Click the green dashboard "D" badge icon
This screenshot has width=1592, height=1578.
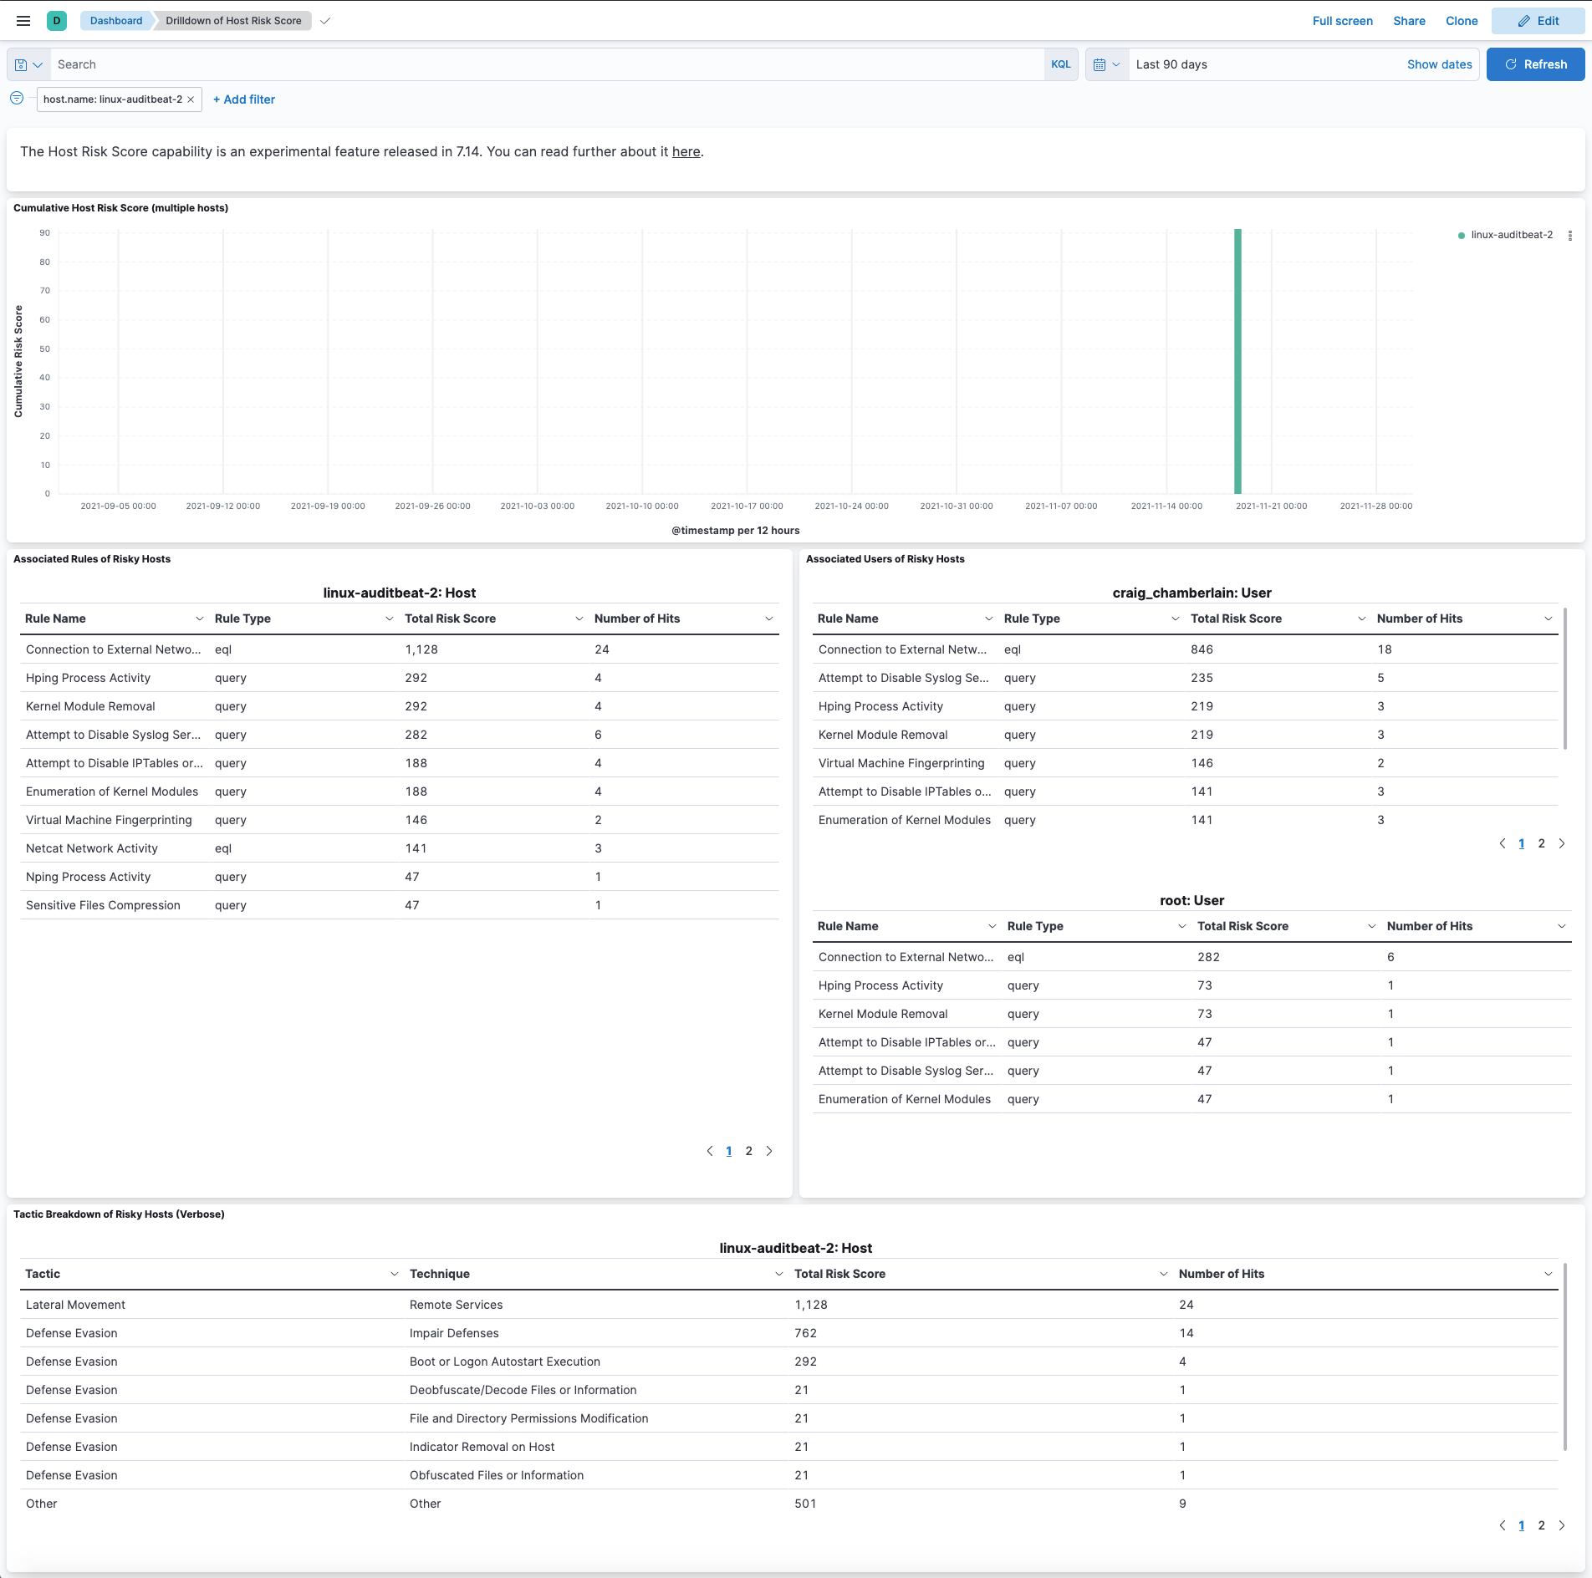(x=57, y=20)
